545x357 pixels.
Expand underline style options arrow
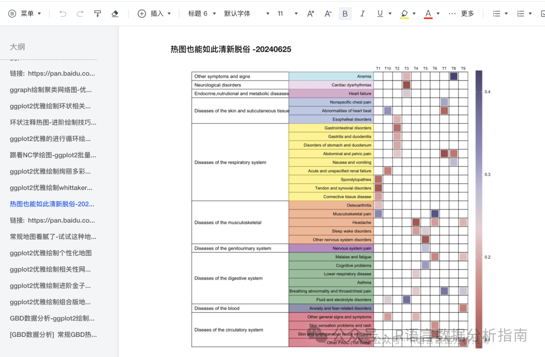coord(390,14)
